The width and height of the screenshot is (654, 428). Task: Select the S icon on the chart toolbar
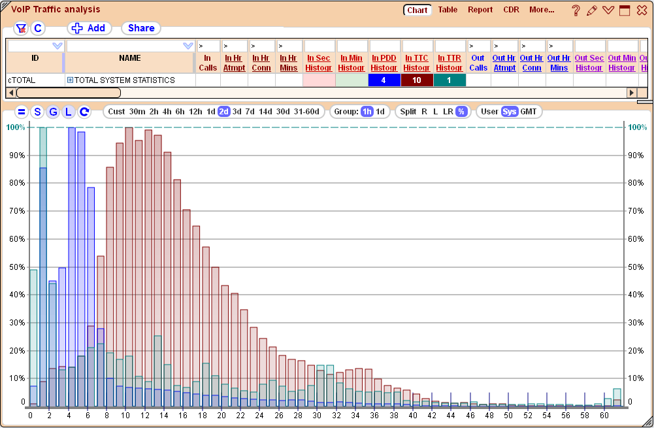point(38,112)
